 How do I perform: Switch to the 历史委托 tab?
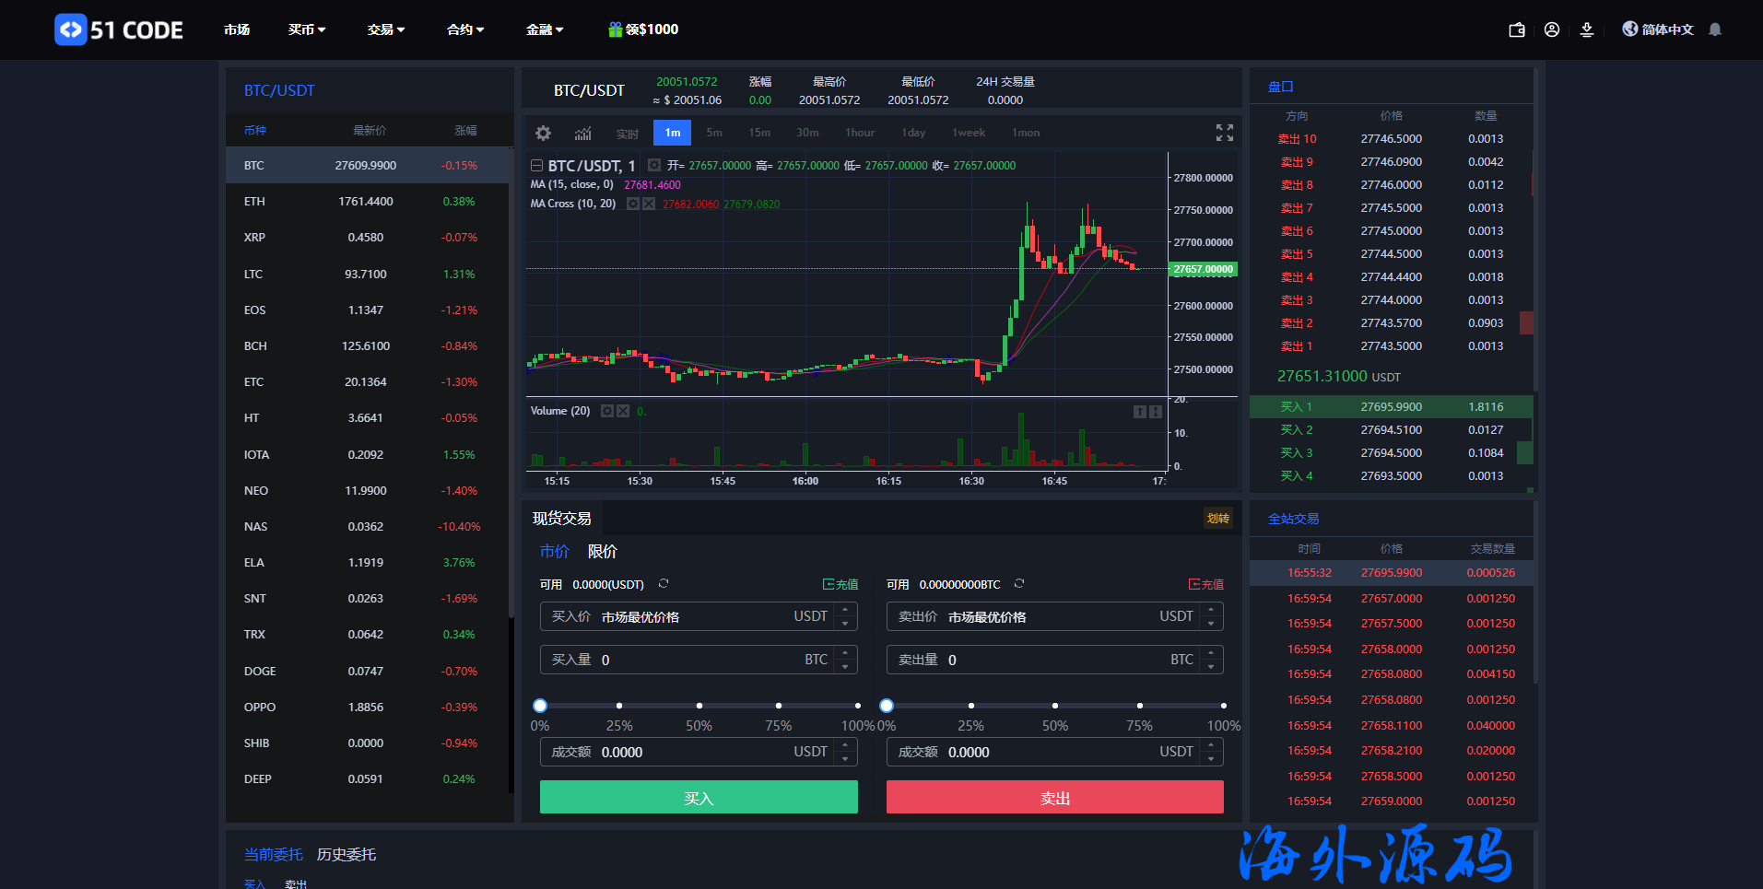pos(346,855)
